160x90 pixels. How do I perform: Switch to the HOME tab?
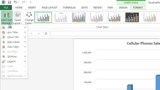click(x=19, y=7)
